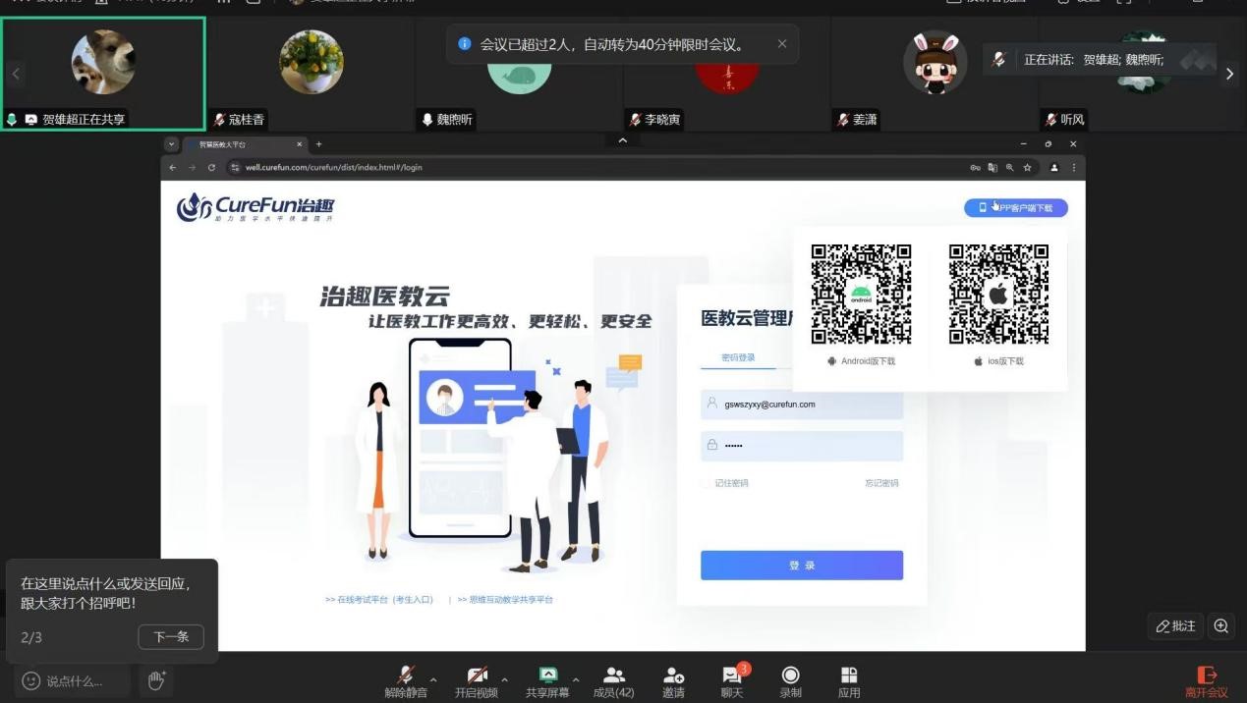Viewport: 1247px width, 703px height.
Task: Dismiss the 40-minute limit notification
Action: (x=782, y=44)
